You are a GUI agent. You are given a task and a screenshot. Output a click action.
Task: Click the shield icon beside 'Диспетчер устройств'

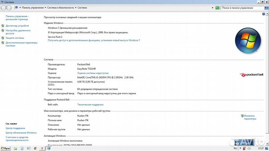(x=3, y=26)
